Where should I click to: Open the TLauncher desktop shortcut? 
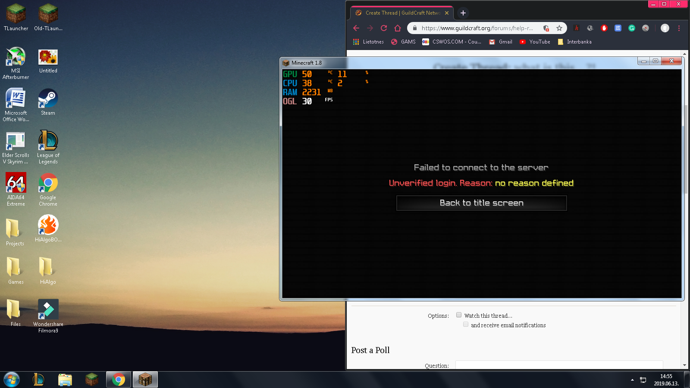(16, 17)
